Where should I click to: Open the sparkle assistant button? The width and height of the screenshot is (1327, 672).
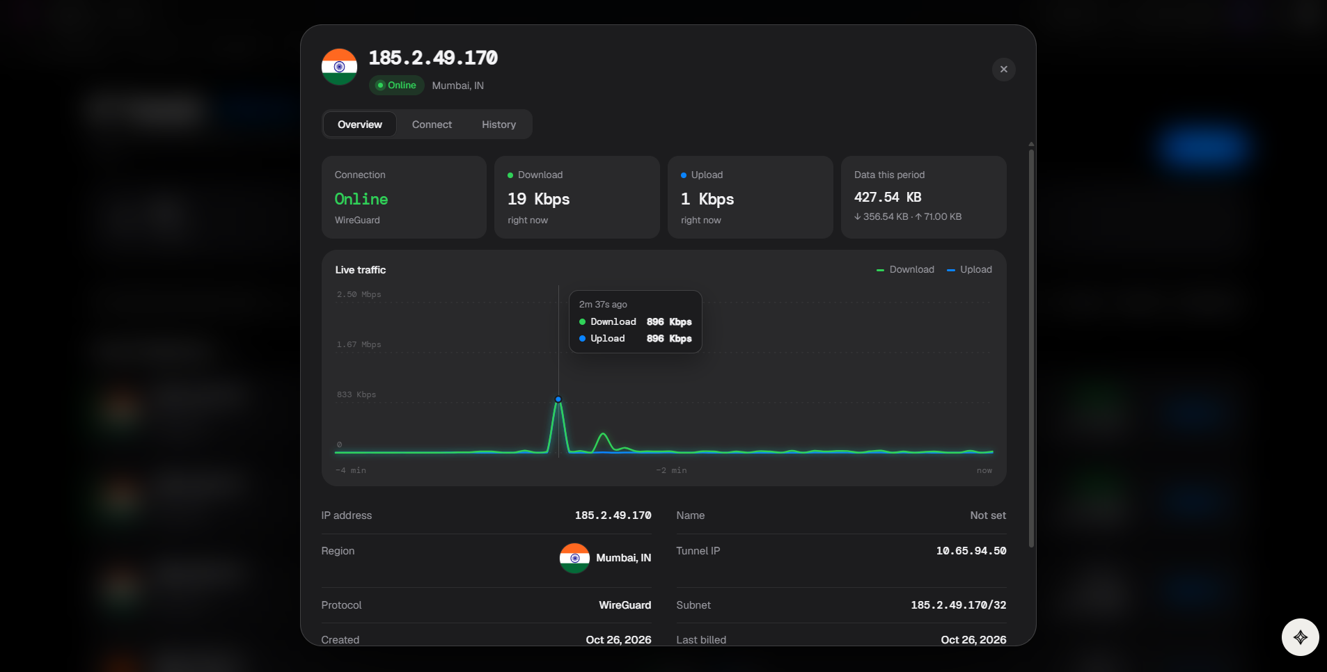(1300, 637)
